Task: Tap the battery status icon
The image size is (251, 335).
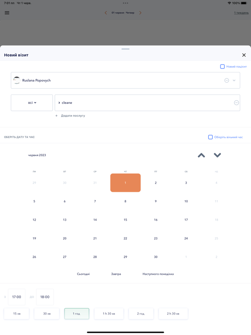Action: (244, 3)
